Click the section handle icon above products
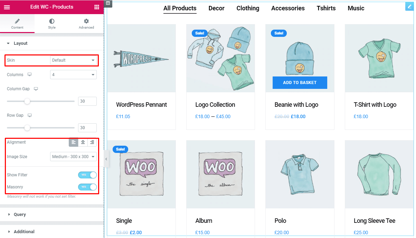The height and width of the screenshot is (238, 416). coord(108,3)
